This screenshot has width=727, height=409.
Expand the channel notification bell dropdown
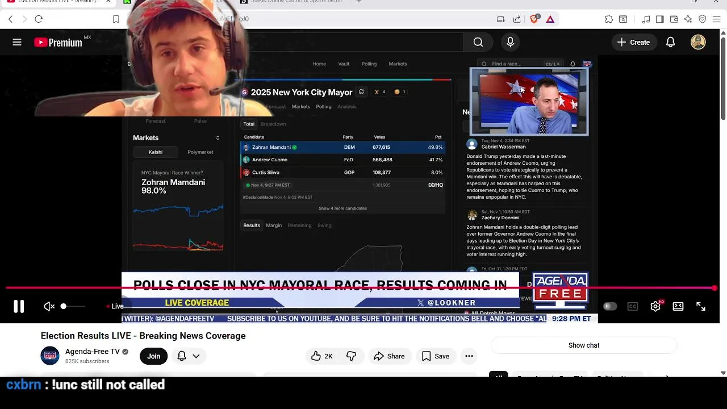189,356
